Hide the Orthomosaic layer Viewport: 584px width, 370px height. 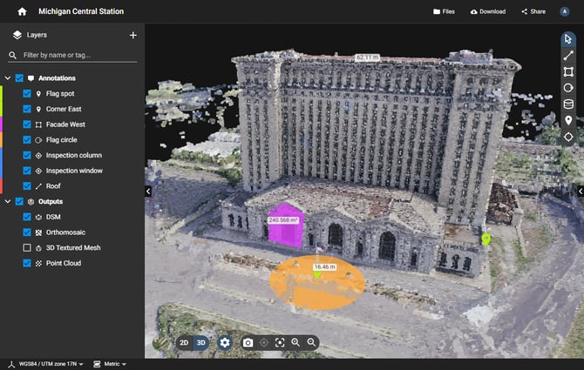[27, 232]
